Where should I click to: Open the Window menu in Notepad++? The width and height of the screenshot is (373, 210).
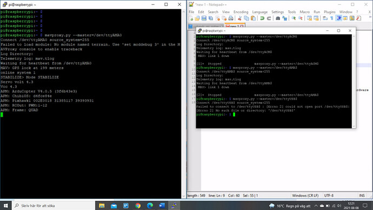345,12
